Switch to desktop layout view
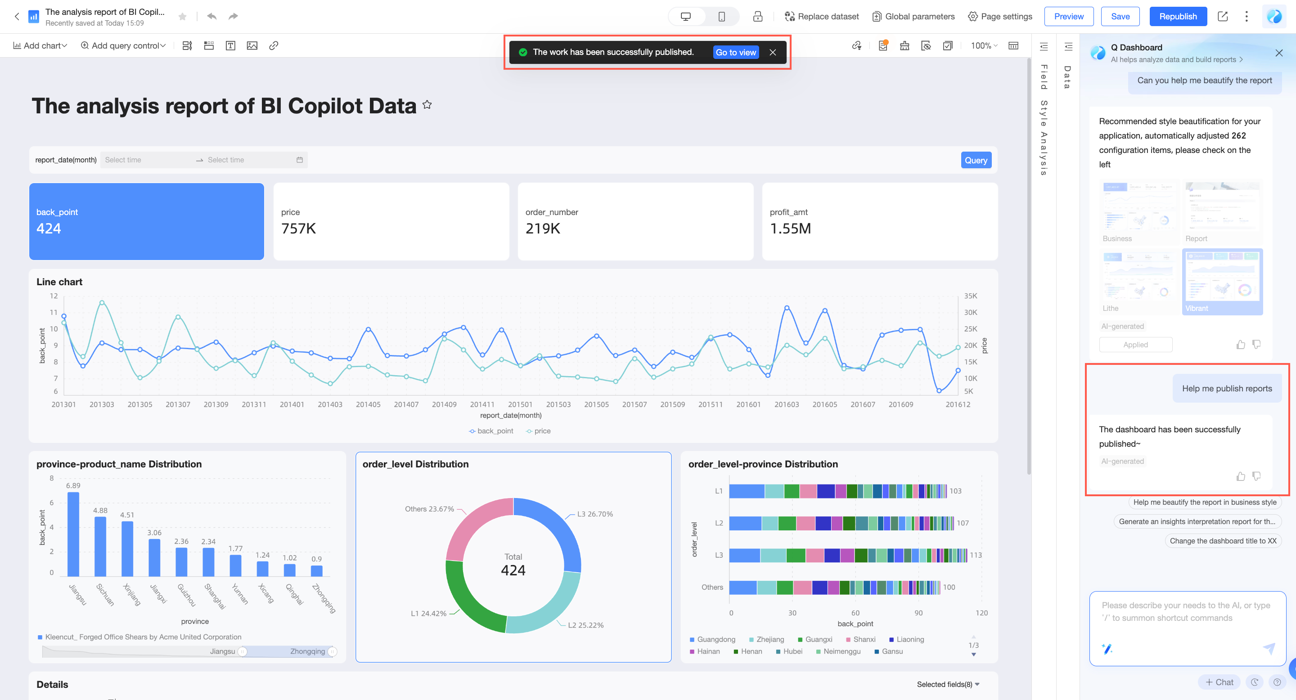 (685, 17)
